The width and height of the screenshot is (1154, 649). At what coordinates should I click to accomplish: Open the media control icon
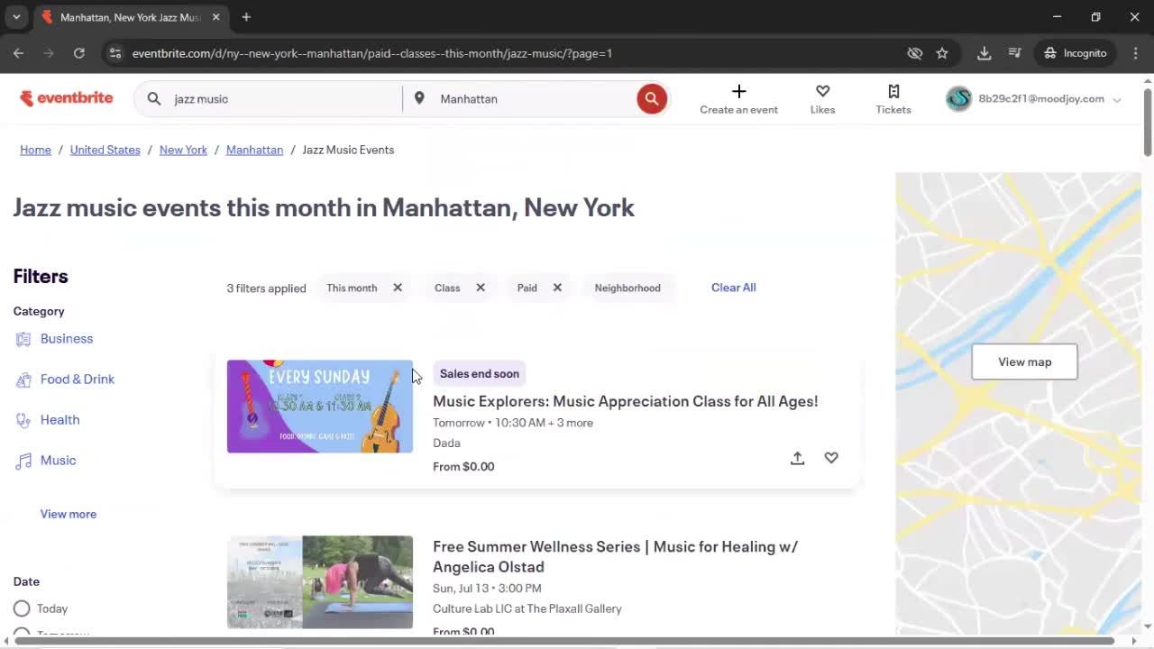(x=1014, y=53)
